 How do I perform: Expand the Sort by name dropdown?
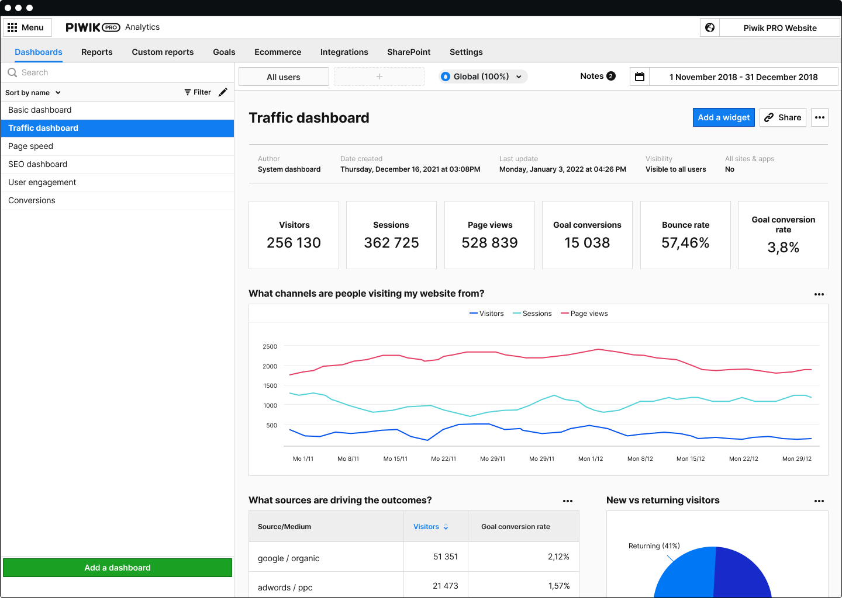tap(33, 93)
